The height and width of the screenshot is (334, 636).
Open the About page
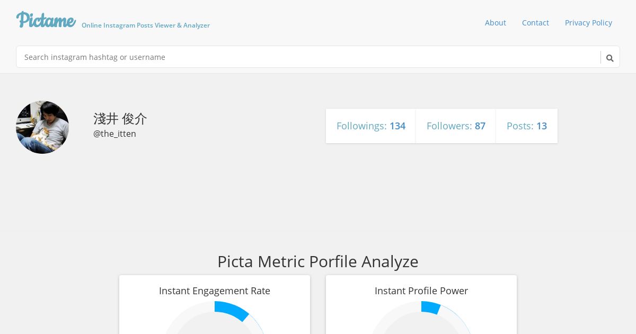pyautogui.click(x=496, y=23)
